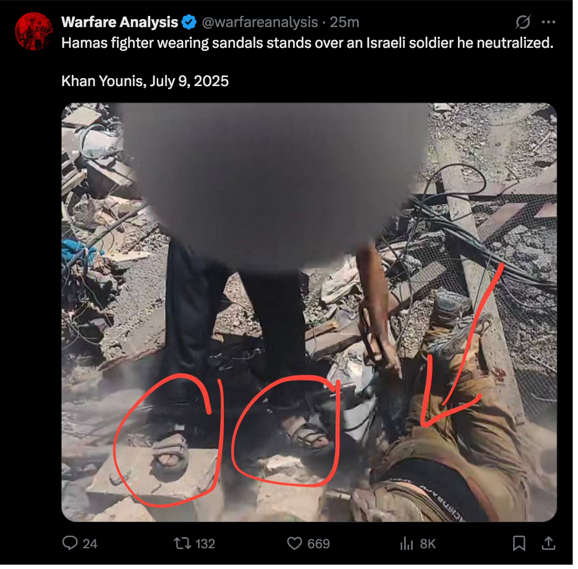Image resolution: width=578 pixels, height=569 pixels.
Task: Open the @warfareanalysis handle link
Action: [260, 22]
